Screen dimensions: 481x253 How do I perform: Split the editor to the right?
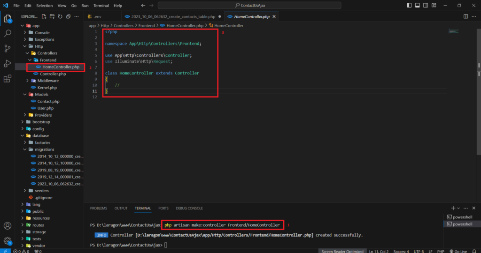click(465, 16)
